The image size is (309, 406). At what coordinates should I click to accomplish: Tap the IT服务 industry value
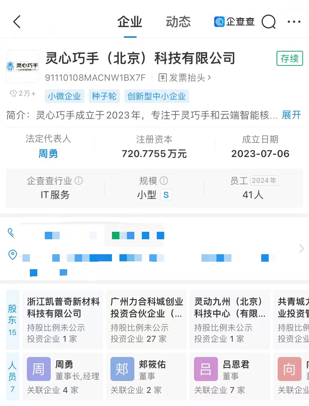point(55,195)
